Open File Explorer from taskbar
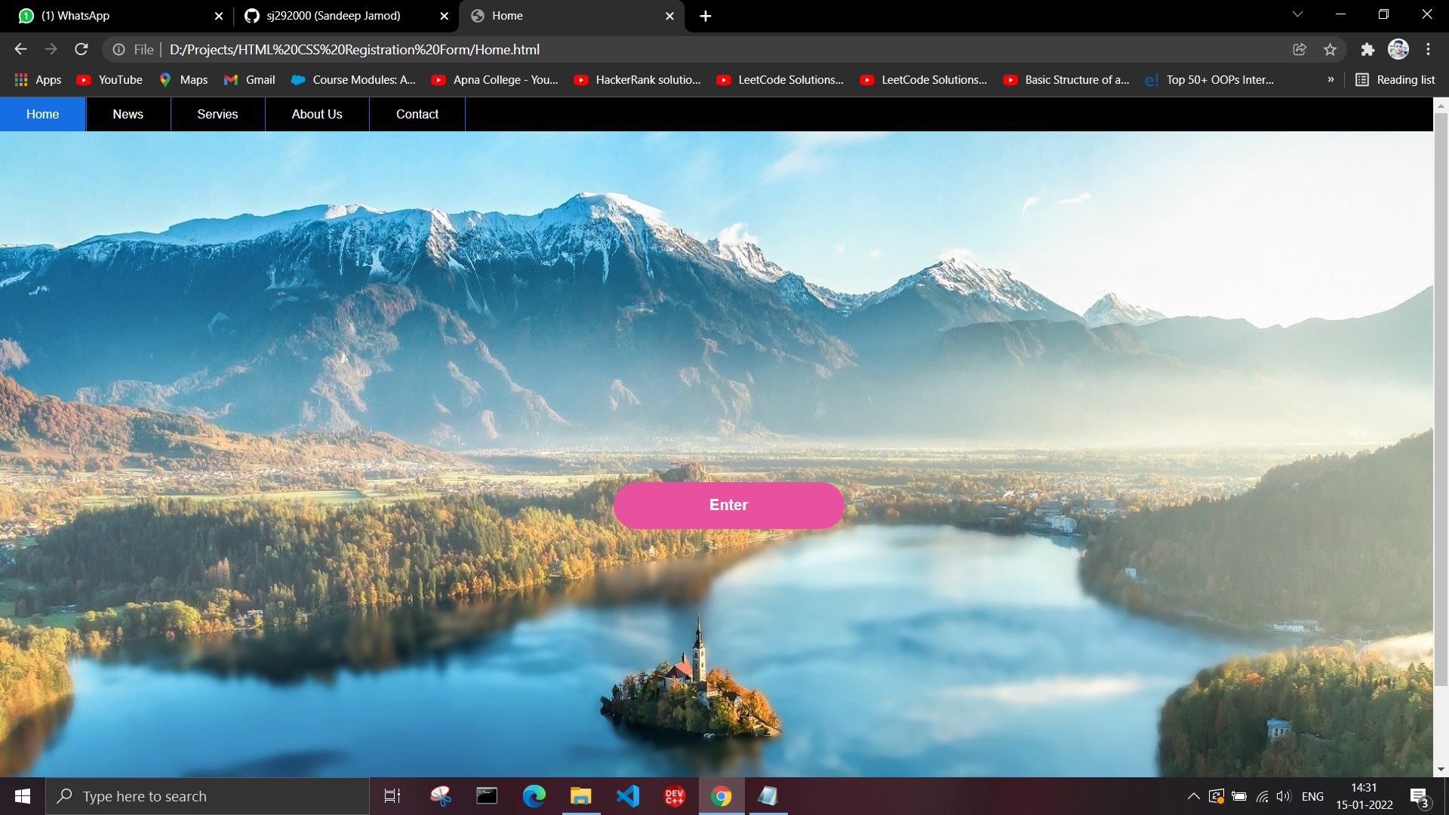1449x815 pixels. coord(580,796)
